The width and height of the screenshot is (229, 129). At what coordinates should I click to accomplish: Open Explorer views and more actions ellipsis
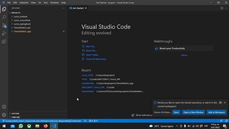point(63,8)
